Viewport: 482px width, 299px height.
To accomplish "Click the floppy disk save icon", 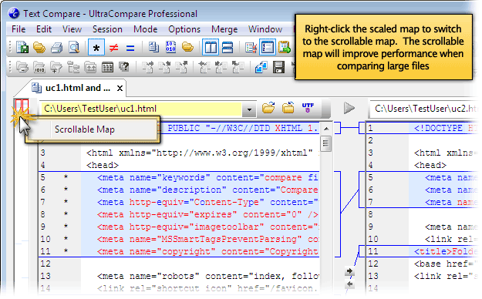I will (x=278, y=67).
